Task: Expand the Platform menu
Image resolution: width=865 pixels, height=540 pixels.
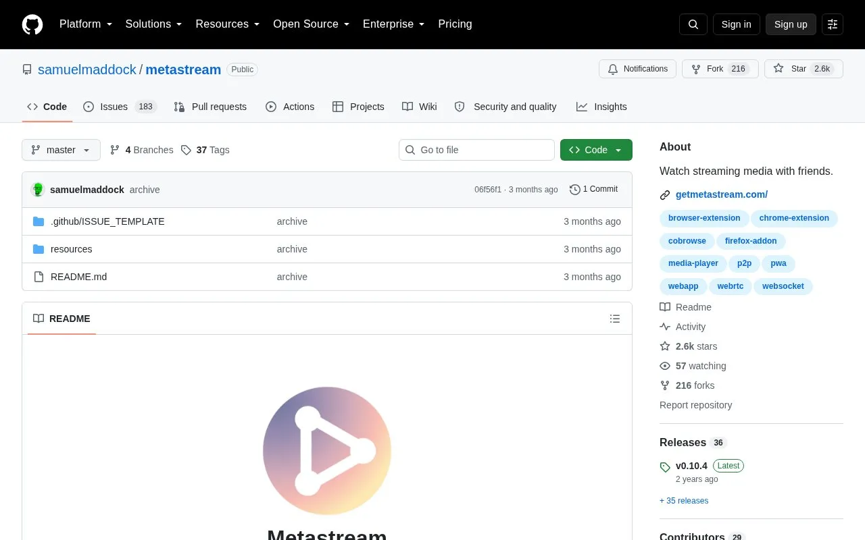Action: point(86,24)
